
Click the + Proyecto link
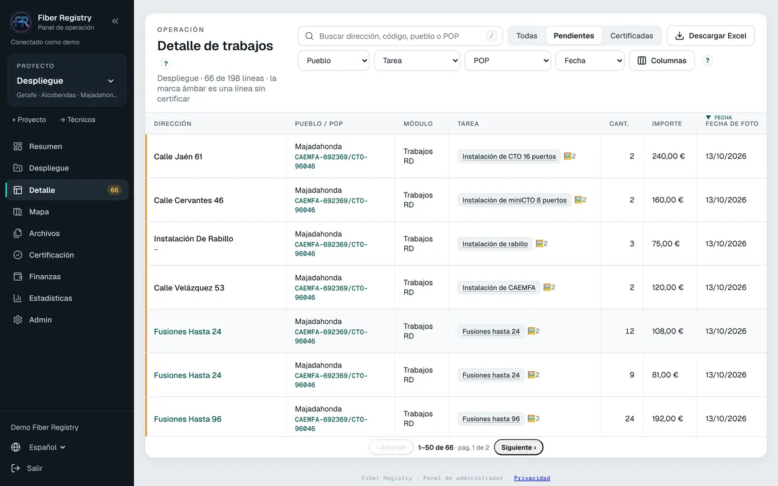[x=29, y=120]
